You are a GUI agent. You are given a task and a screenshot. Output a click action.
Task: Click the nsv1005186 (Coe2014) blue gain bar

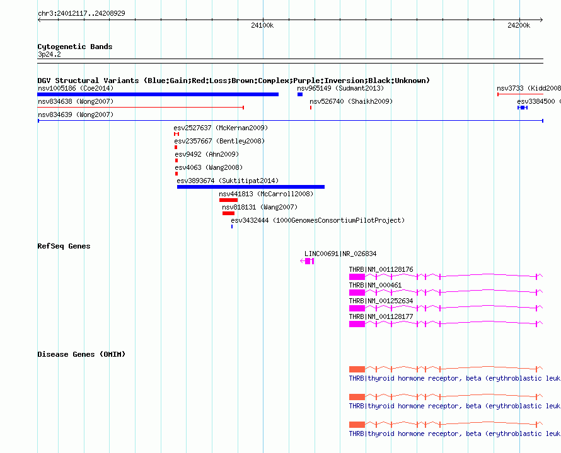click(158, 94)
